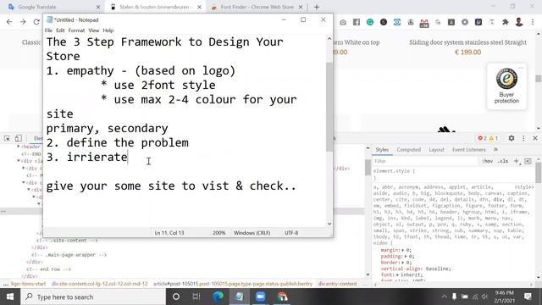Show hidden system tray icons
The height and width of the screenshot is (305, 542).
(x=444, y=297)
